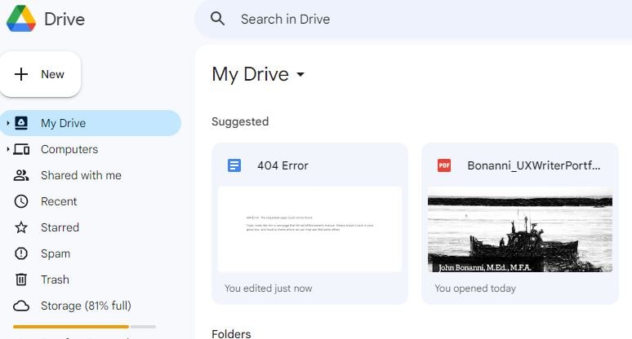Screen dimensions: 632x339
Task: Open Starred items
Action: [60, 227]
